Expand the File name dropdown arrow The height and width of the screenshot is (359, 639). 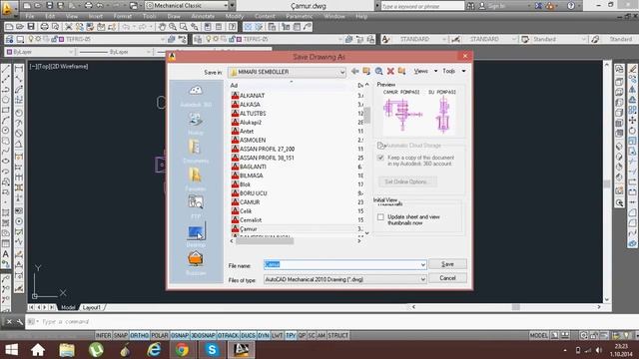pyautogui.click(x=422, y=265)
